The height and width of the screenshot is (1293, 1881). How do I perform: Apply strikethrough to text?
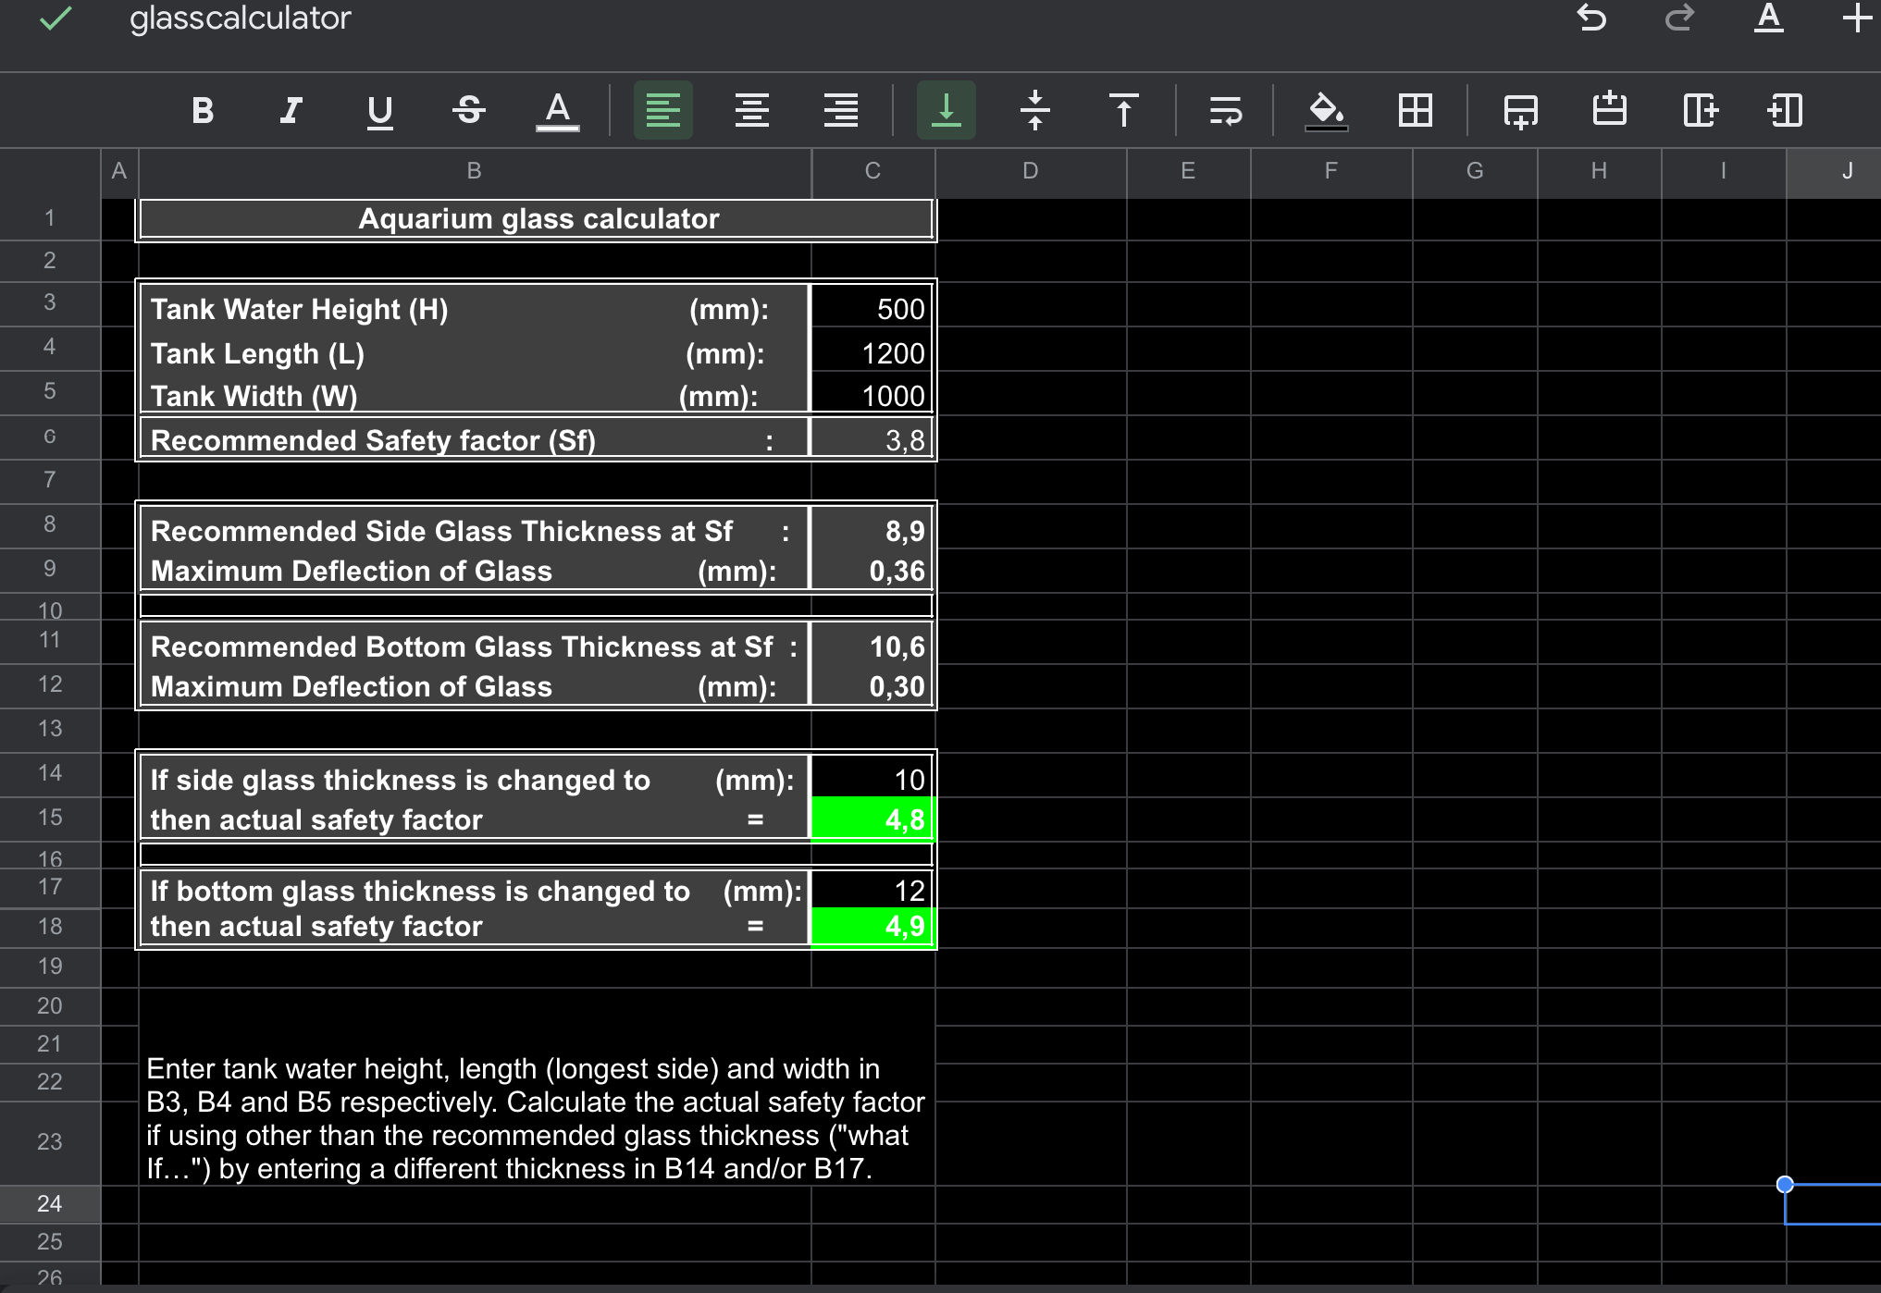pos(469,110)
